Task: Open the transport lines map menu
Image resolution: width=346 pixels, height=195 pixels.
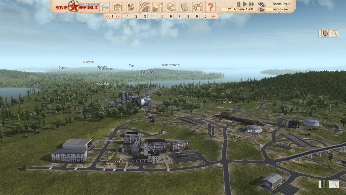Action: (x=197, y=7)
